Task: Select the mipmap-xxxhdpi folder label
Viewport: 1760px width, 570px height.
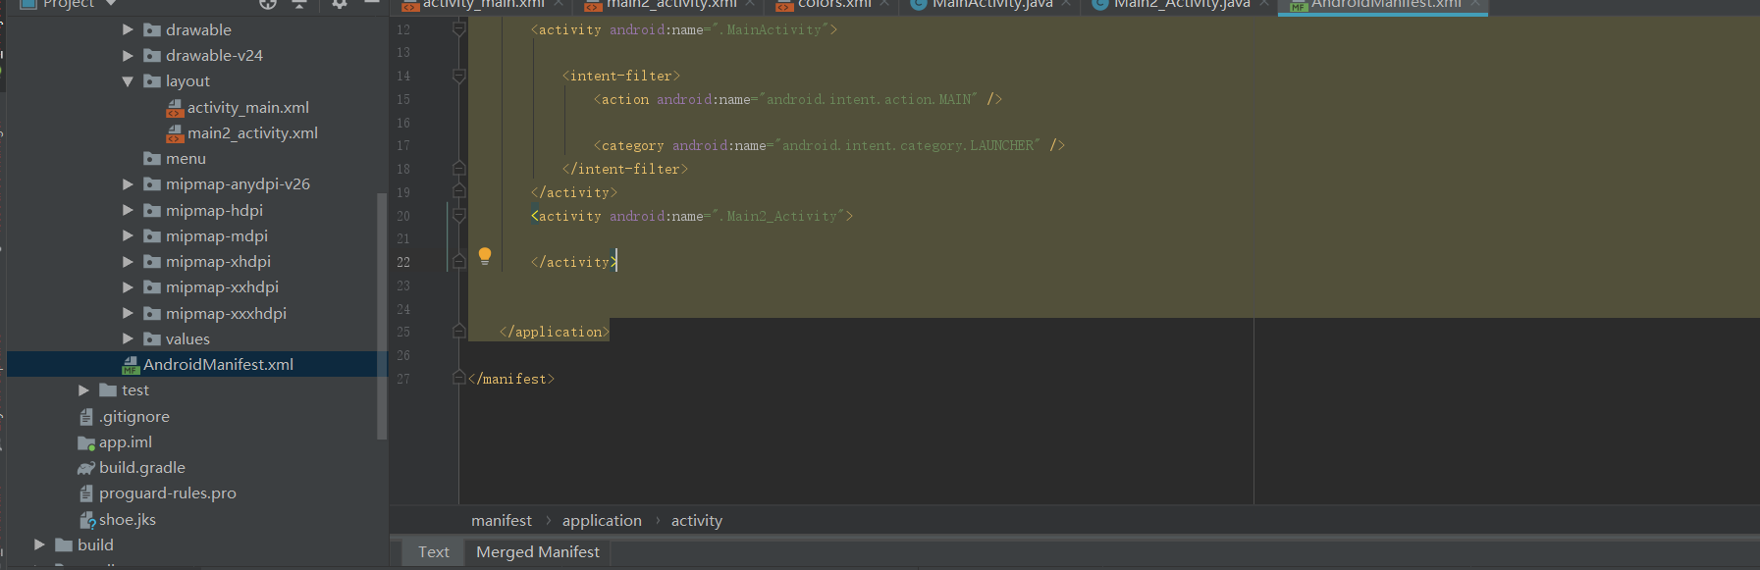Action: click(x=226, y=314)
